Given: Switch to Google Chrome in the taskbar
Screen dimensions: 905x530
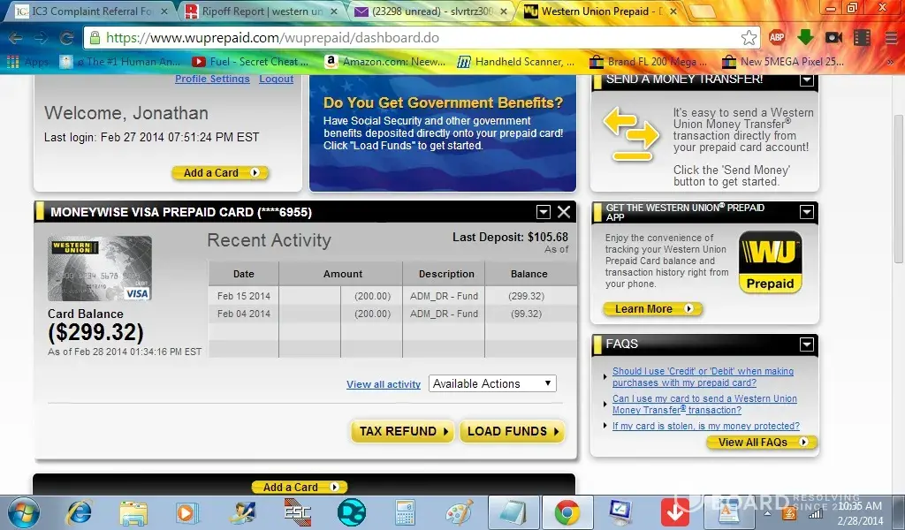Looking at the screenshot, I should pyautogui.click(x=567, y=512).
